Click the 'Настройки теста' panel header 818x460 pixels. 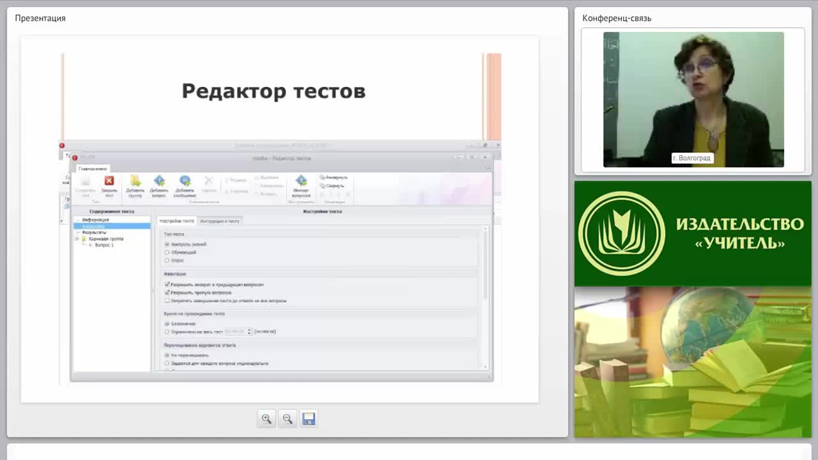pyautogui.click(x=322, y=211)
